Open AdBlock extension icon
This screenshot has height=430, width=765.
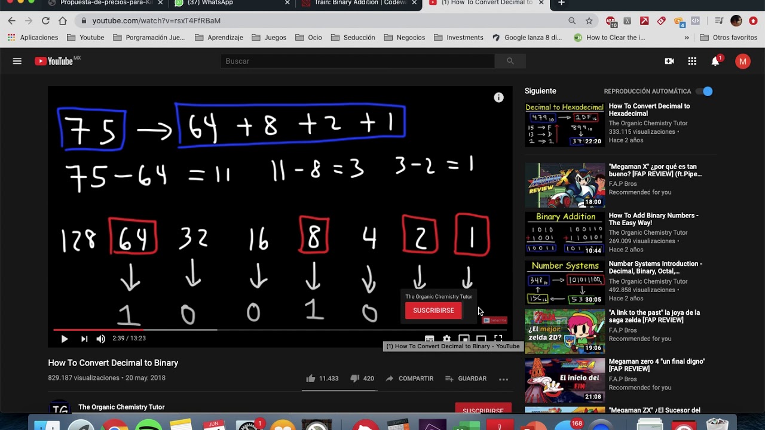tap(611, 21)
